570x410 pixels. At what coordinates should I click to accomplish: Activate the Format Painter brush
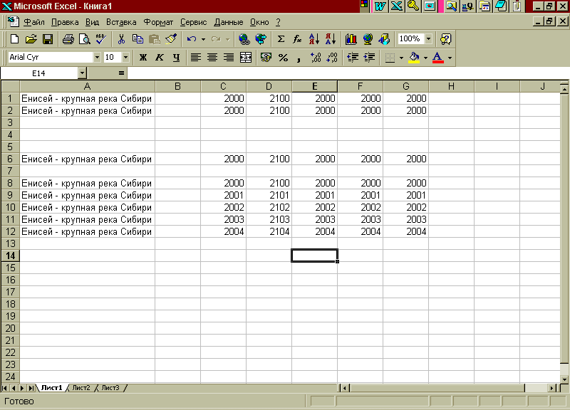[171, 39]
